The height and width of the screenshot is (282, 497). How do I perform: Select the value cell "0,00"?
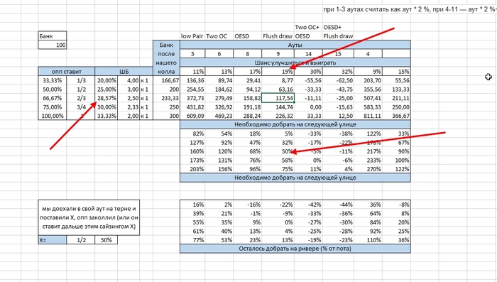pos(308,107)
